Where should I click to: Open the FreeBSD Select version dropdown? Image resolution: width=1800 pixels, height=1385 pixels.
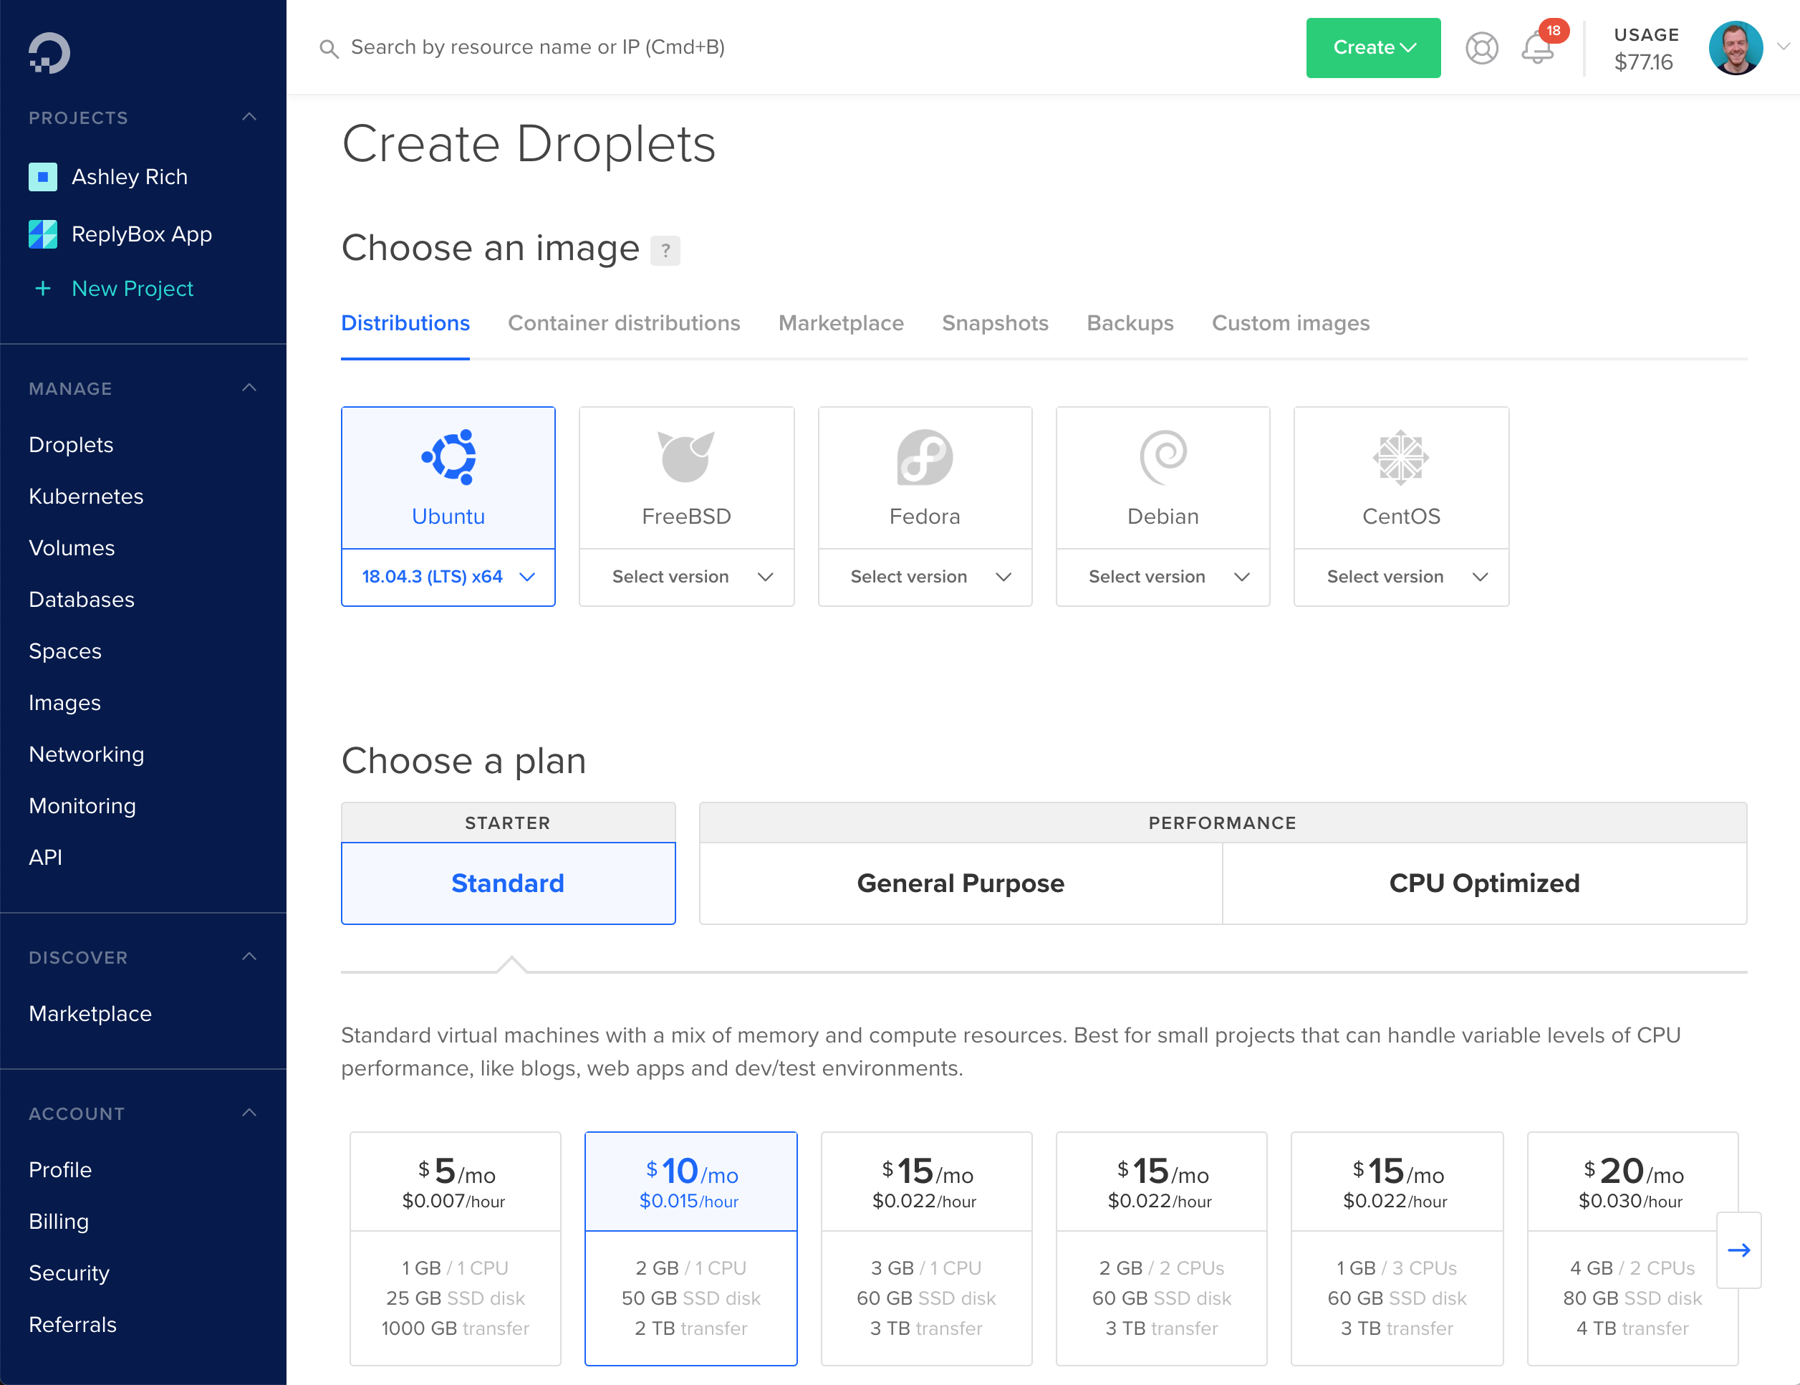(686, 577)
